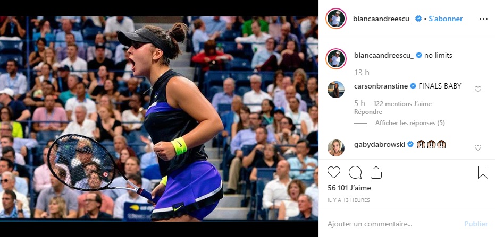Expand Afficher les réponses (5)
The image size is (495, 237).
pos(410,123)
